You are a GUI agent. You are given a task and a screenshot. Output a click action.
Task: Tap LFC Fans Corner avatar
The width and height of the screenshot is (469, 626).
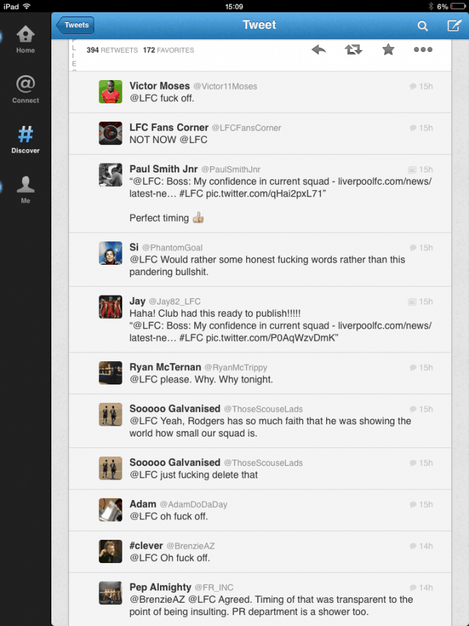click(111, 133)
